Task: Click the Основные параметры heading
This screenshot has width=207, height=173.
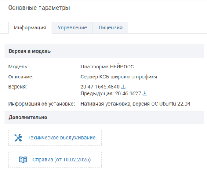Action: [39, 8]
